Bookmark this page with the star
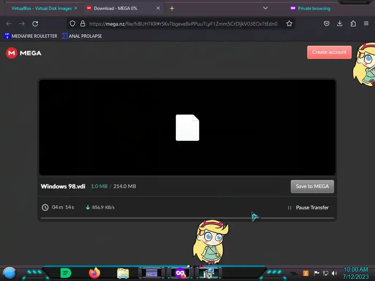The width and height of the screenshot is (375, 281). point(289,23)
